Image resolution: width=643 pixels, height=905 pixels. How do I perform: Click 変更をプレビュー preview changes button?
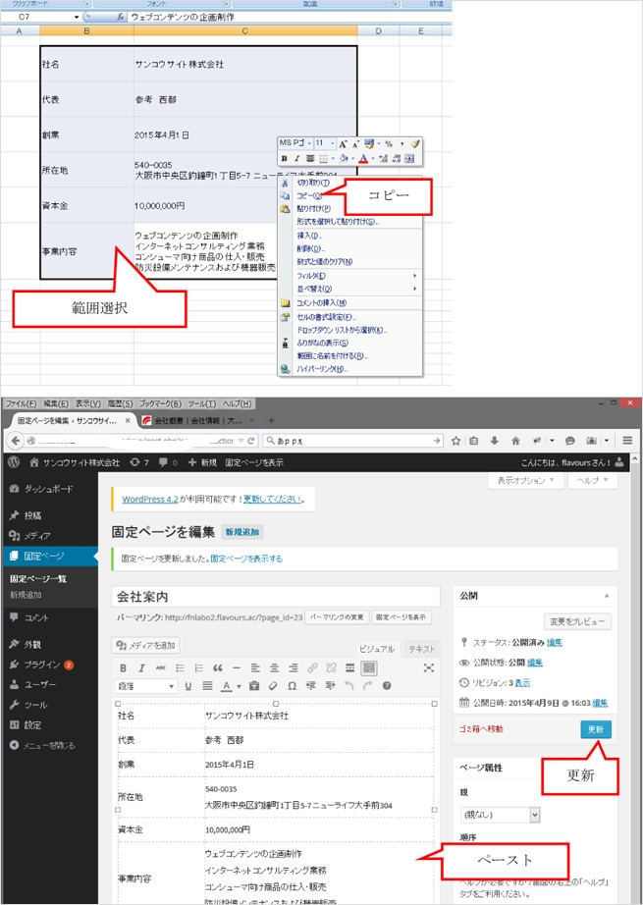click(577, 621)
